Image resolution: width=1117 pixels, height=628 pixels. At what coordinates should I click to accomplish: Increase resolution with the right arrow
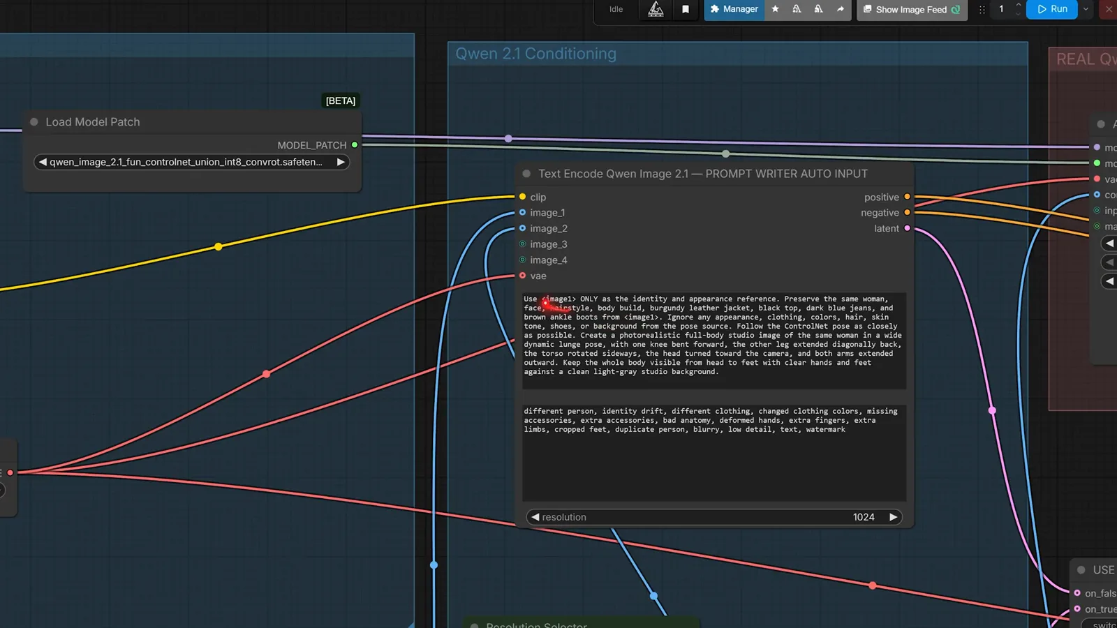pos(893,517)
